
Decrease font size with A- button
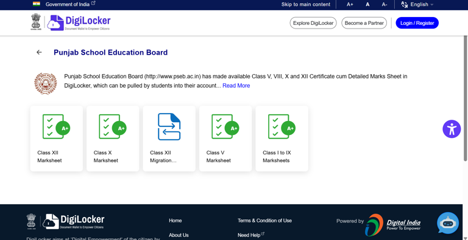pos(385,4)
